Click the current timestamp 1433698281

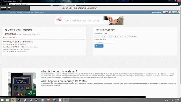pos(10,34)
